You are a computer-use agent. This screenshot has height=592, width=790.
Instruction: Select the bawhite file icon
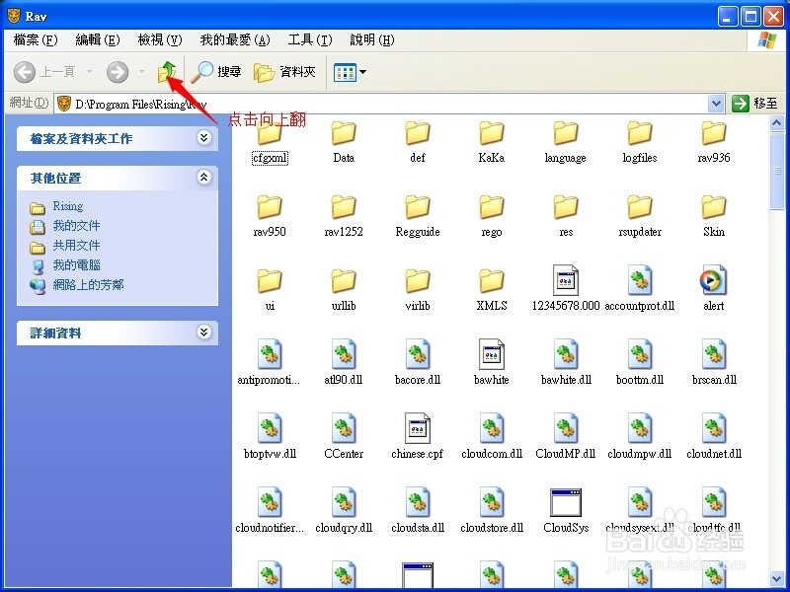tap(492, 354)
